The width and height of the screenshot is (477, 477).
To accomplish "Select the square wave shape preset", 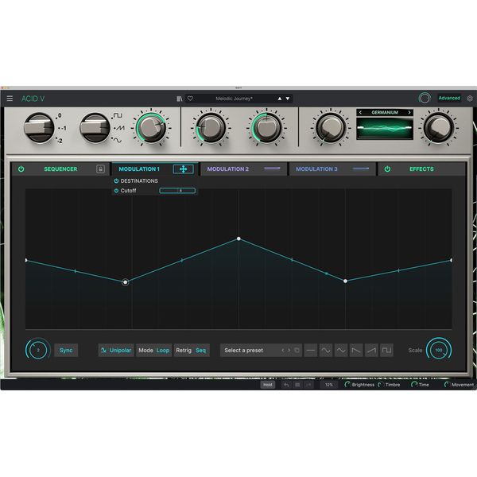I will tap(386, 350).
